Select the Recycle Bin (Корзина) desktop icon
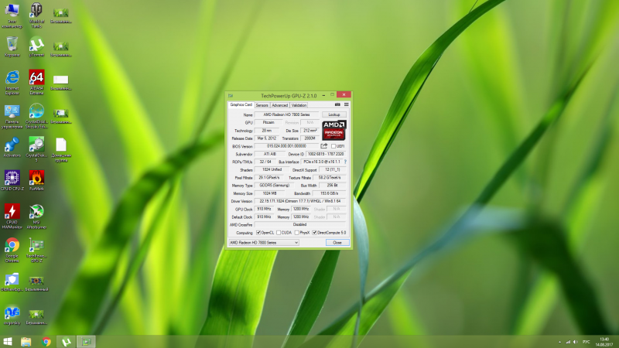Viewport: 619px width, 348px height. click(x=12, y=46)
